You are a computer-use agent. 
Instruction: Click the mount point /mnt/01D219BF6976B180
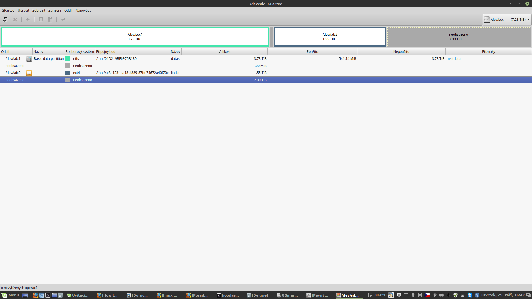click(116, 59)
